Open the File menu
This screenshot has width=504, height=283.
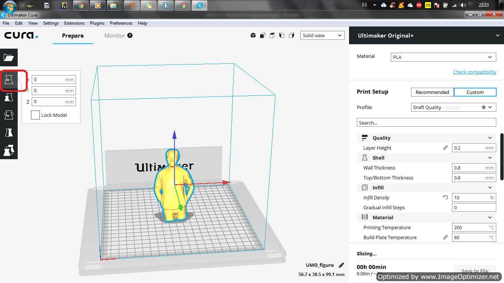coord(6,23)
